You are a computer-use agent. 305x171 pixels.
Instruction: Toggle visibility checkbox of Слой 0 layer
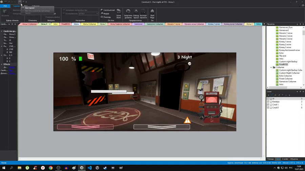click(x=268, y=107)
